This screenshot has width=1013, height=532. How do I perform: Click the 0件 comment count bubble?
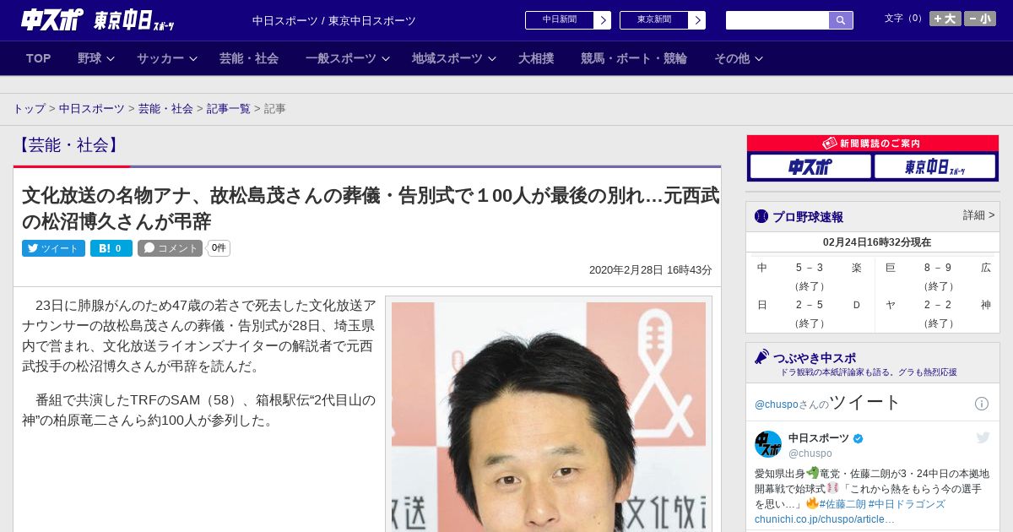219,248
